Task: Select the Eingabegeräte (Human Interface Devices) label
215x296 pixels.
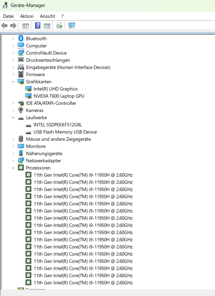Action: 68,67
